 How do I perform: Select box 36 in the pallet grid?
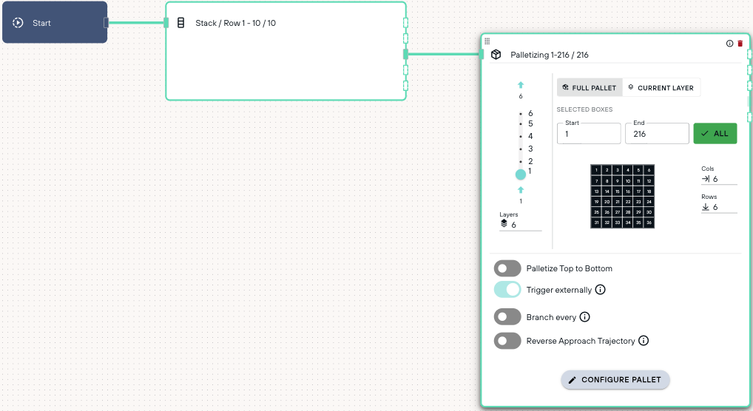[649, 223]
